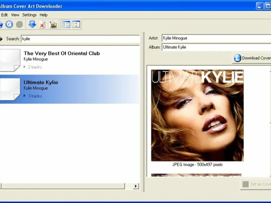Switch to the tree view icon

(76, 24)
